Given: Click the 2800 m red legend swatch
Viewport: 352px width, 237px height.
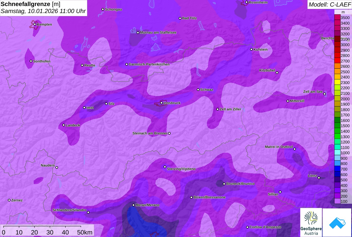Looking at the screenshot, I should click(337, 55).
